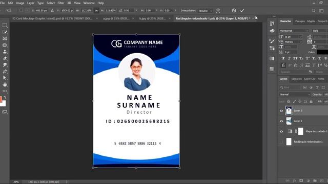
Task: Open the Select menu
Action: 50,3
